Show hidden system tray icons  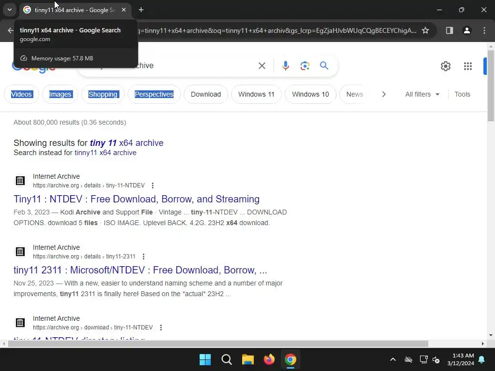(393, 359)
